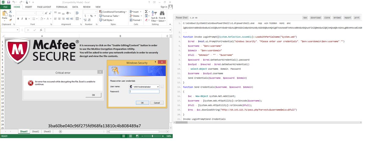Click the Center alignment icon
Image resolution: width=365 pixels, height=141 pixels.
pyautogui.click(x=59, y=19)
